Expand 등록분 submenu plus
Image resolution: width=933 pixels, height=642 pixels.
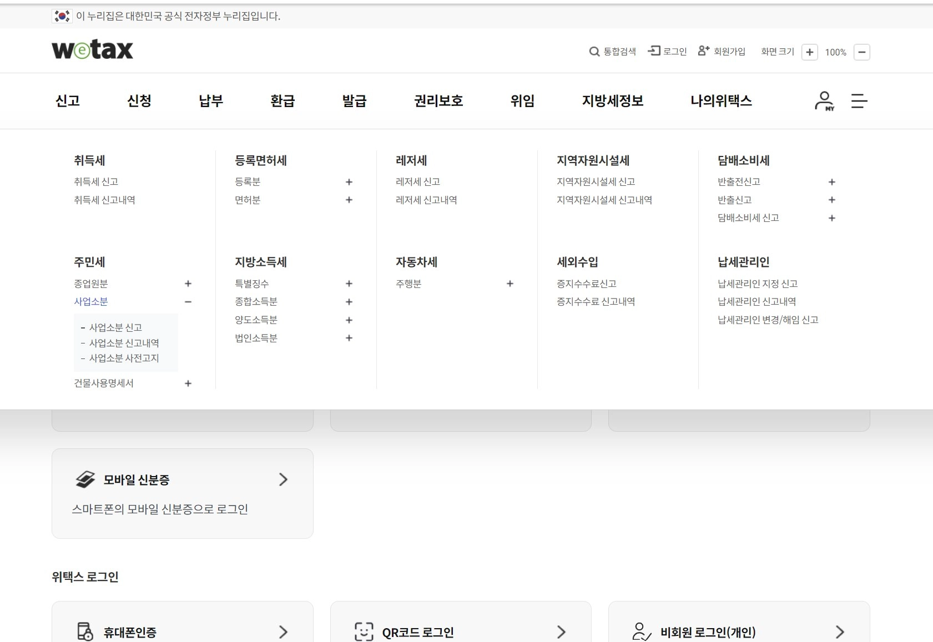(349, 182)
